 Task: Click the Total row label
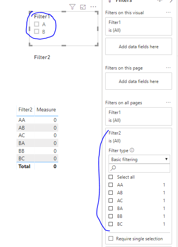[x=24, y=166]
